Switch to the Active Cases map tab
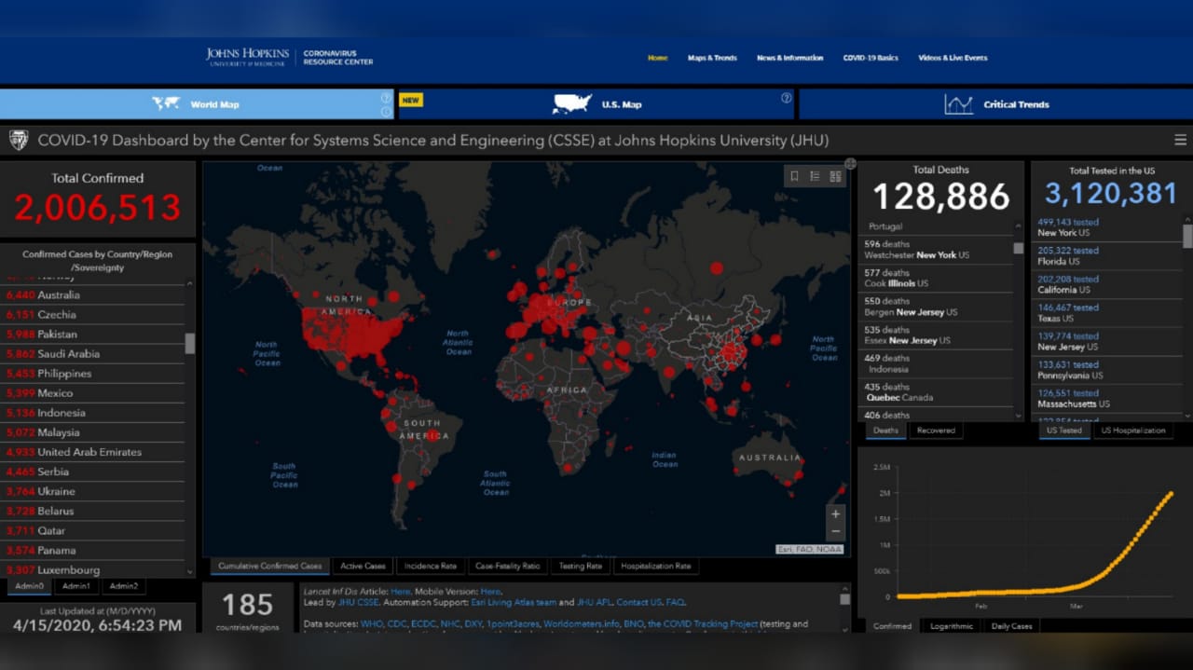This screenshot has width=1193, height=670. [363, 566]
